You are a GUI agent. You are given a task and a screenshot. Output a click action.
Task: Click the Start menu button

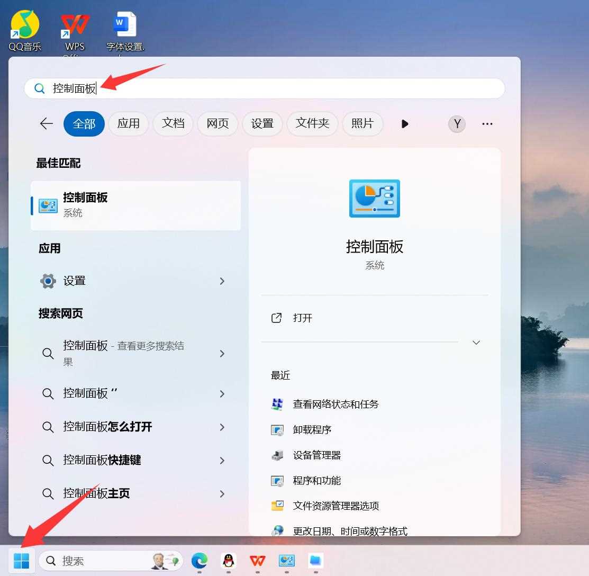(21, 561)
